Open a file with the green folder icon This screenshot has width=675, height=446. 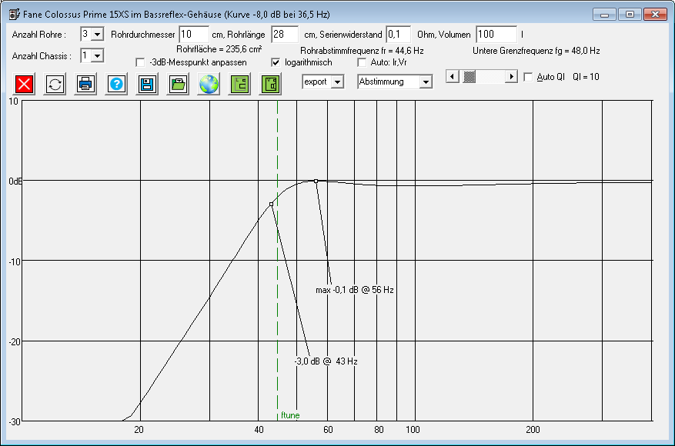(x=178, y=84)
